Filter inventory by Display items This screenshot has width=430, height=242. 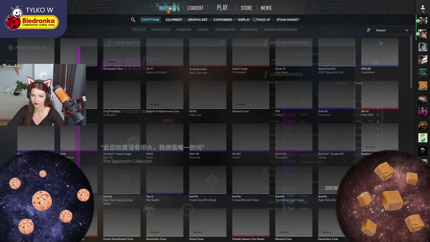(x=244, y=20)
